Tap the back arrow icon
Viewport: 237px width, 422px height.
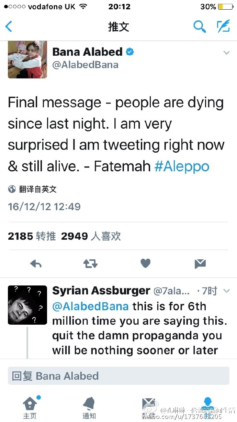click(x=9, y=26)
